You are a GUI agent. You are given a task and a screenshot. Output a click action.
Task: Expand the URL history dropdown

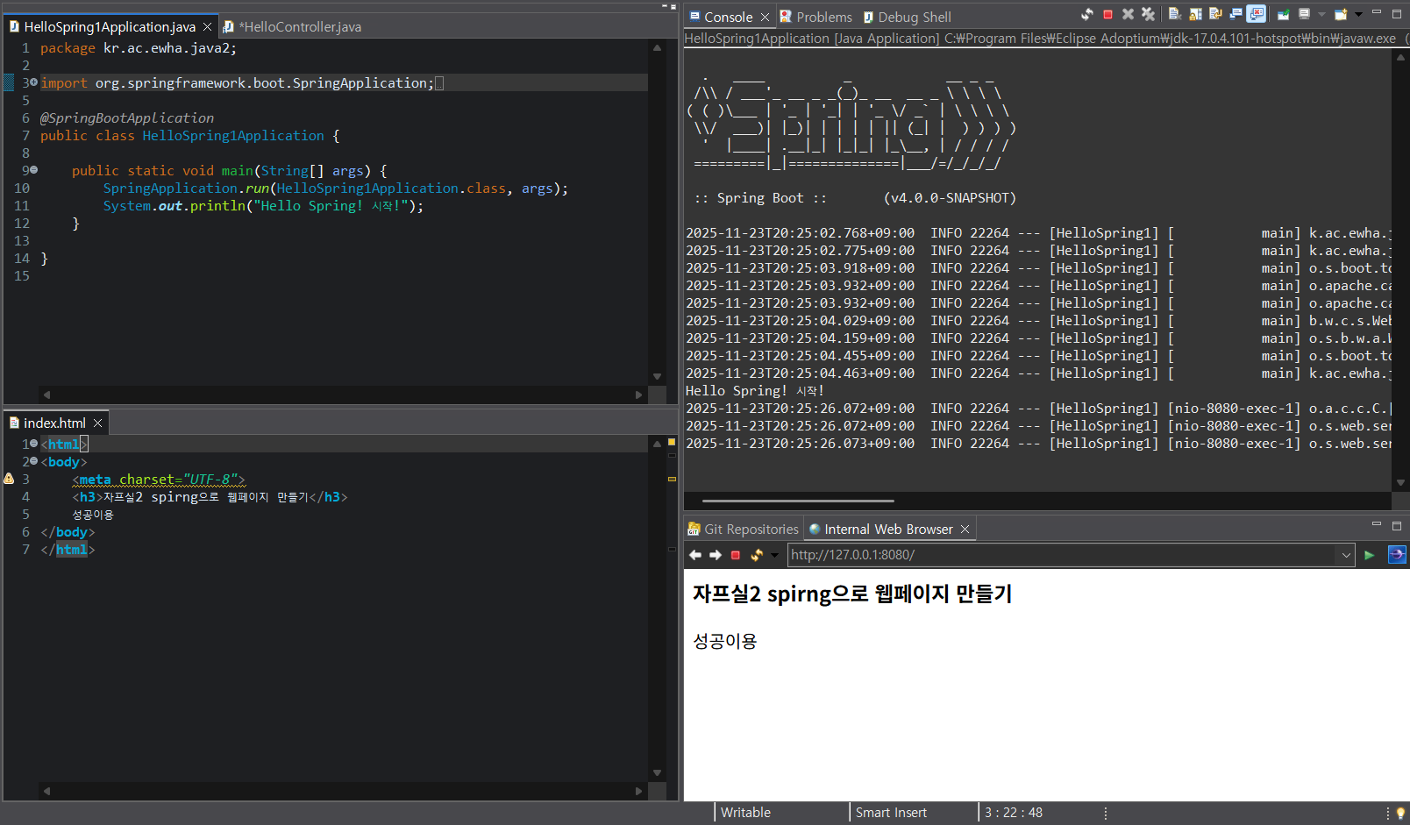1346,555
